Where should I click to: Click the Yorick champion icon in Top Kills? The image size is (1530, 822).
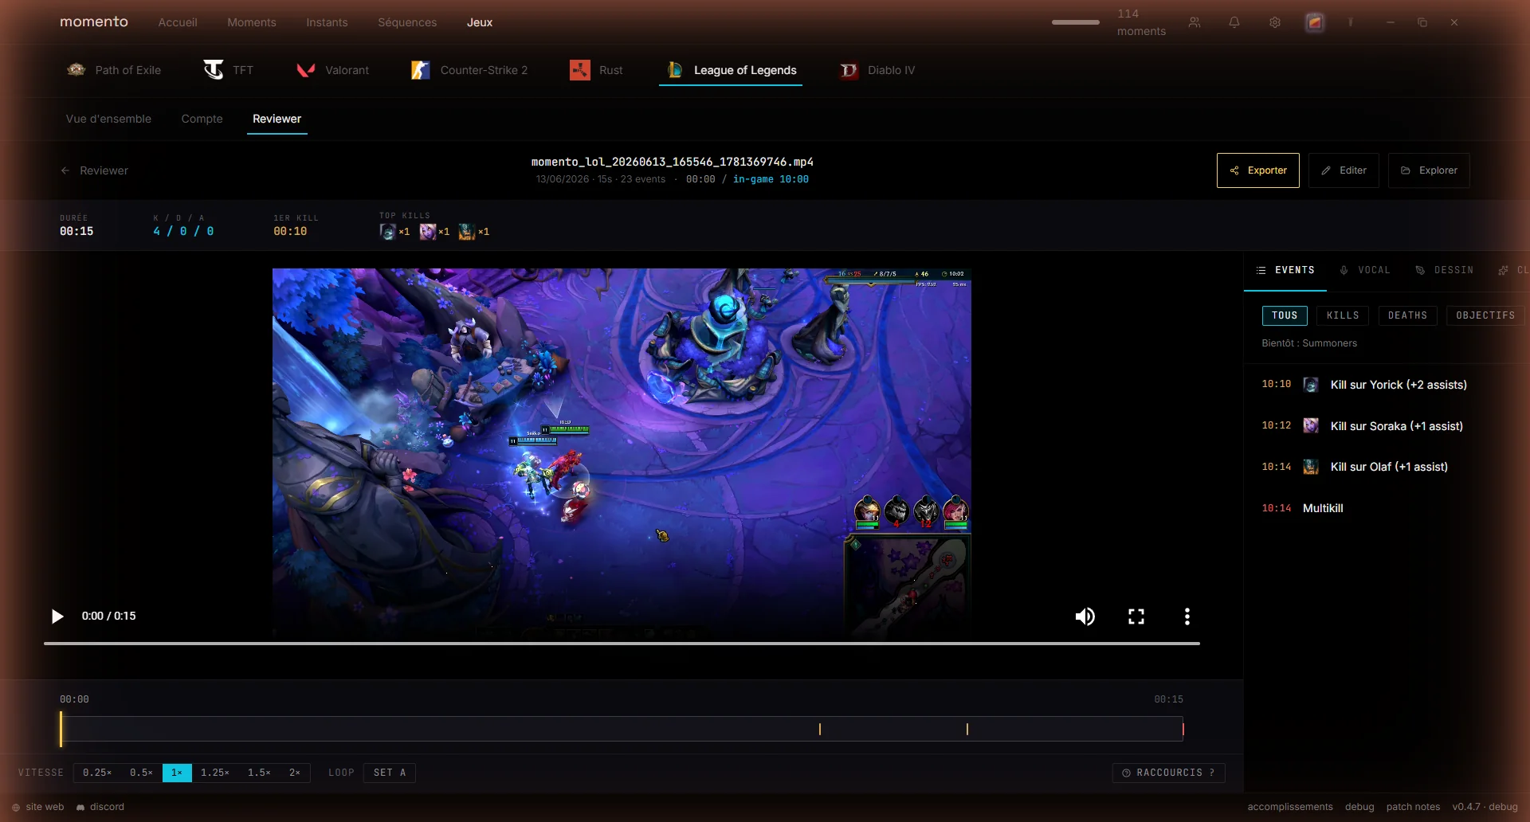point(388,232)
